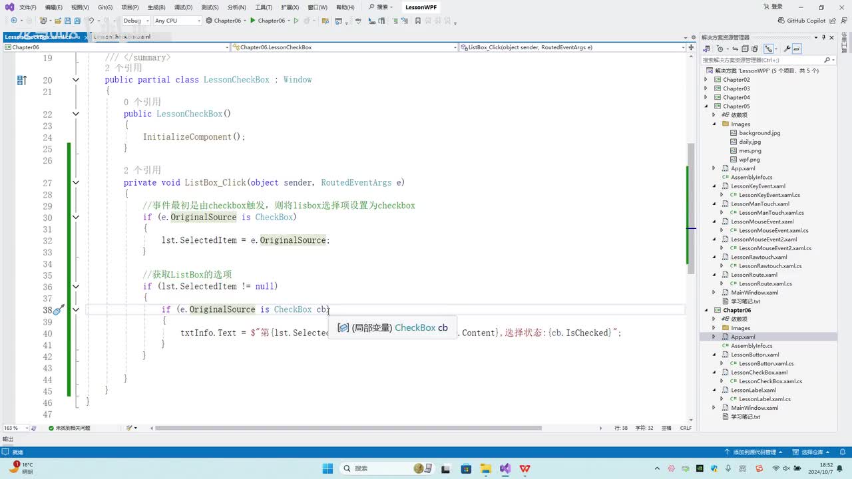The width and height of the screenshot is (852, 479).
Task: Open the 文件(F) menu
Action: (x=28, y=7)
